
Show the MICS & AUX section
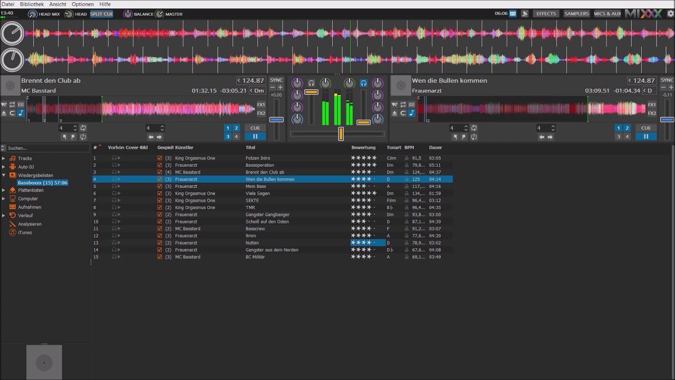pos(607,14)
